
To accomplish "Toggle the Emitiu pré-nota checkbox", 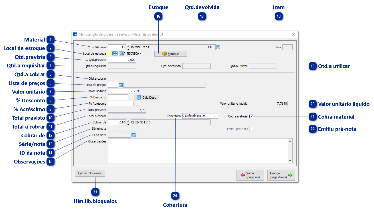I will pyautogui.click(x=251, y=129).
